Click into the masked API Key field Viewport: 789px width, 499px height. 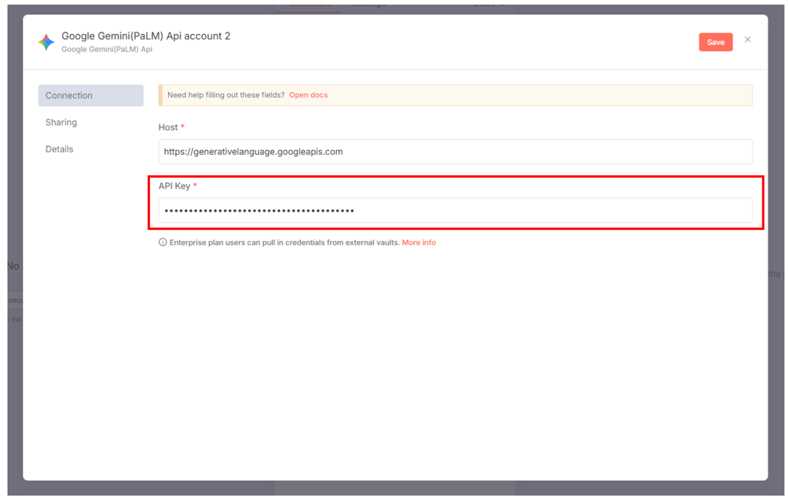coord(454,211)
